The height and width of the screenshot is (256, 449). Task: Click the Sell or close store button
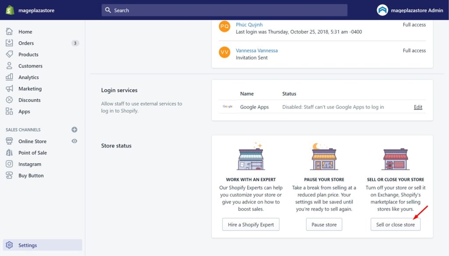(395, 224)
